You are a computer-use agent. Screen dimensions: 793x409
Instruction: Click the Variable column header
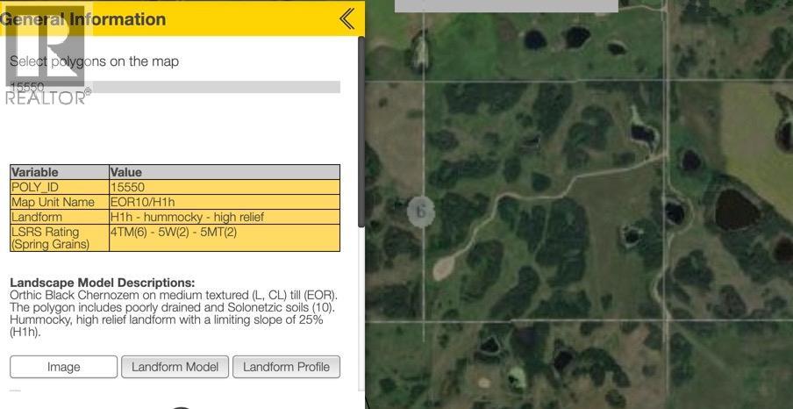tap(59, 172)
